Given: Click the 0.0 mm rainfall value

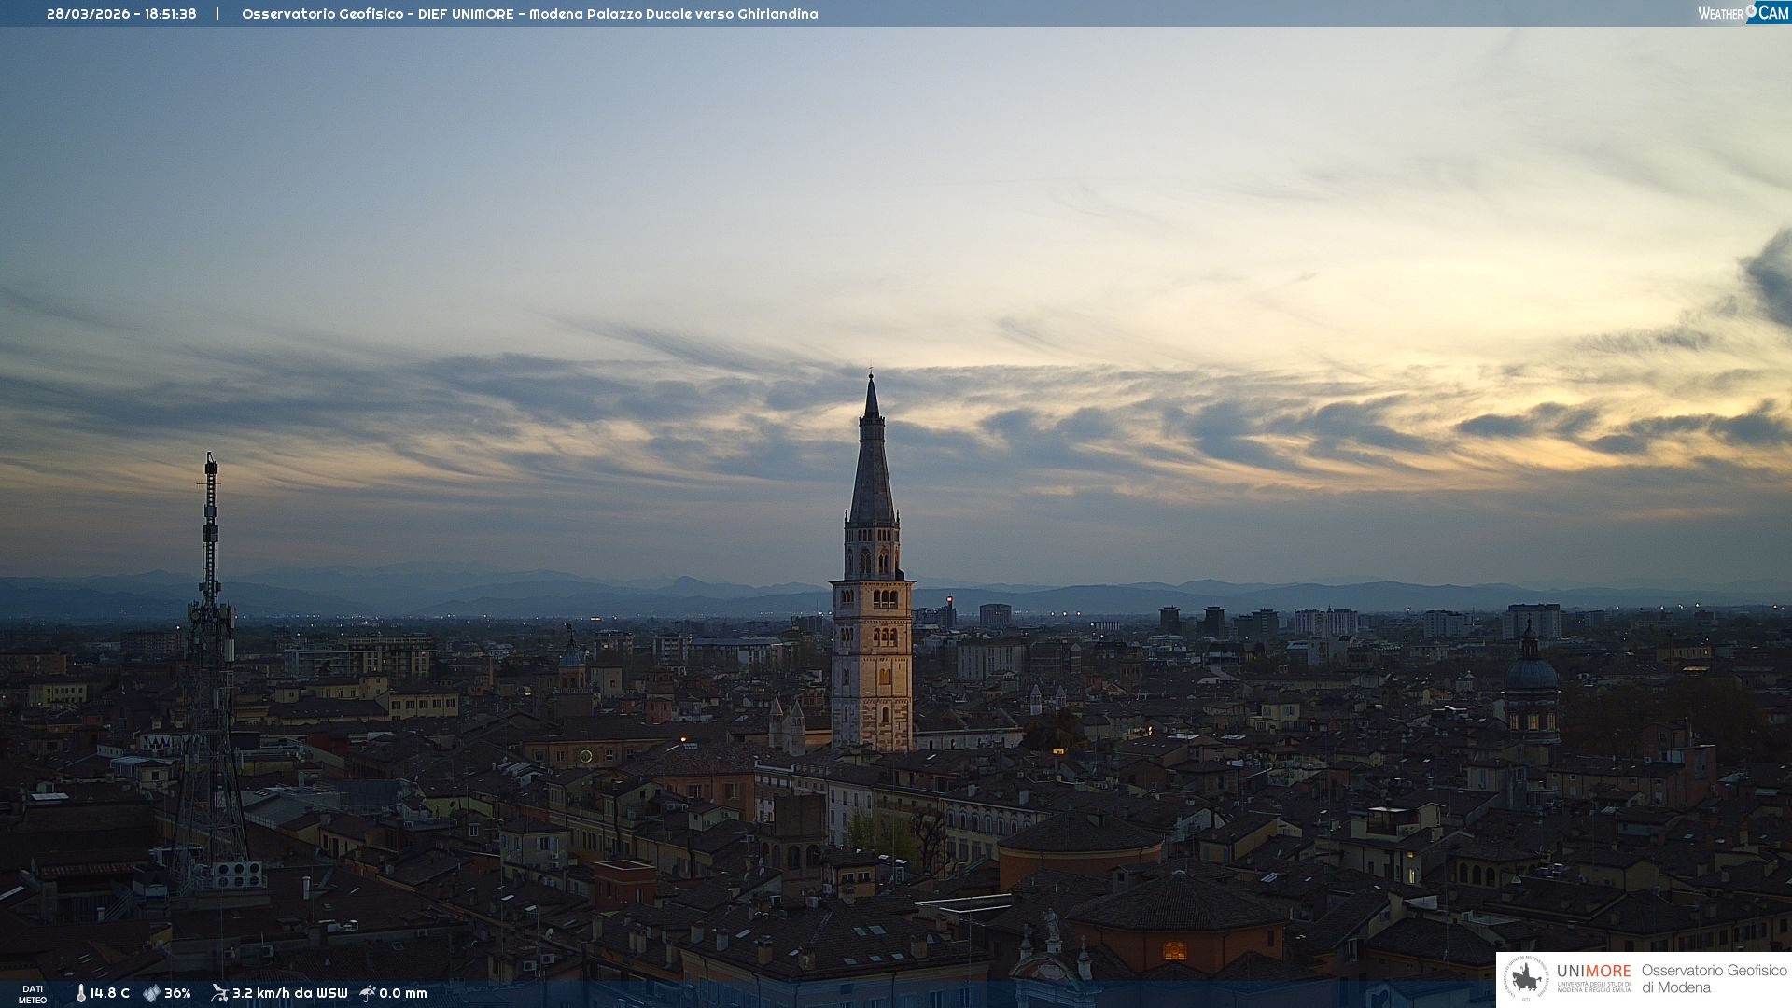Looking at the screenshot, I should (403, 993).
